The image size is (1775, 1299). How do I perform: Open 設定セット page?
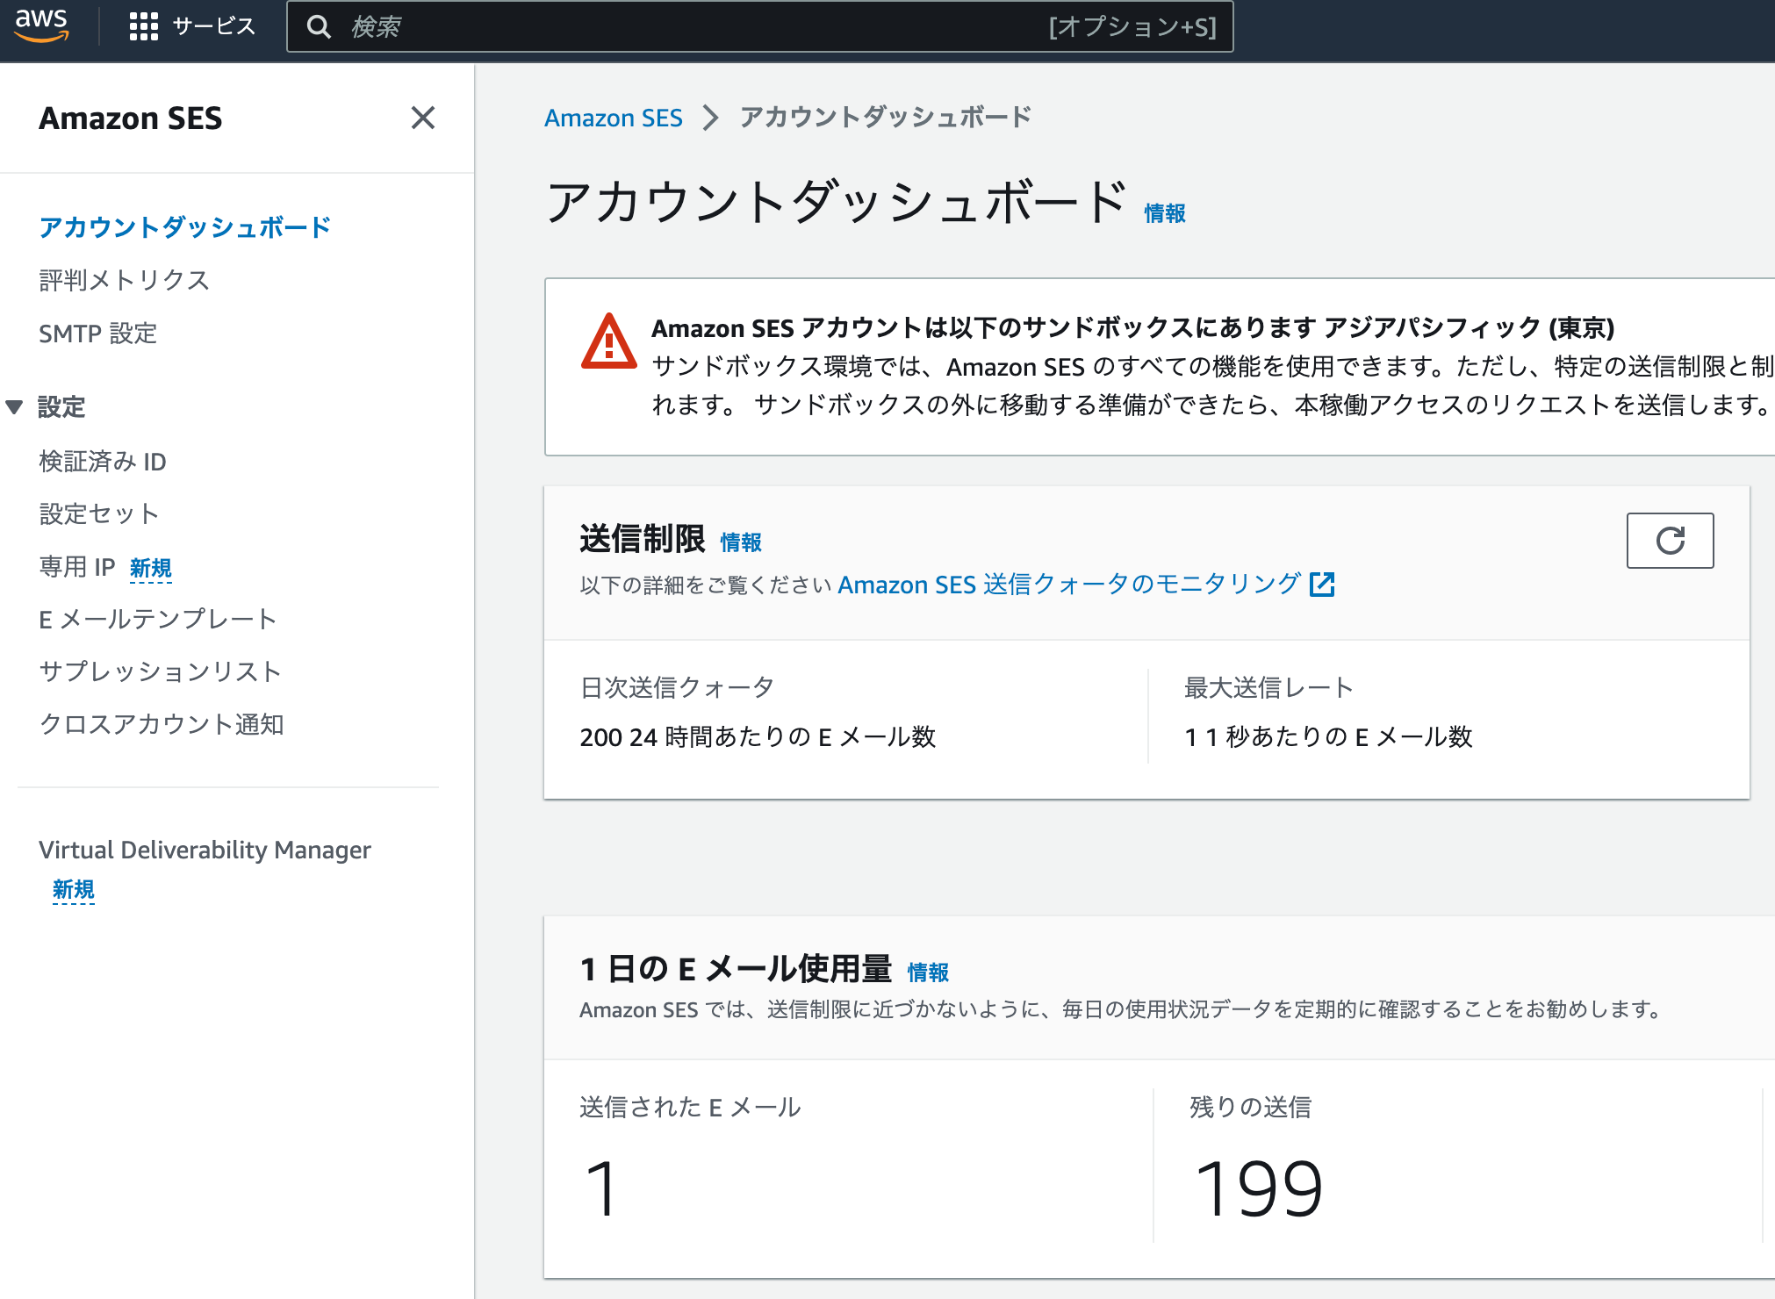click(99, 513)
